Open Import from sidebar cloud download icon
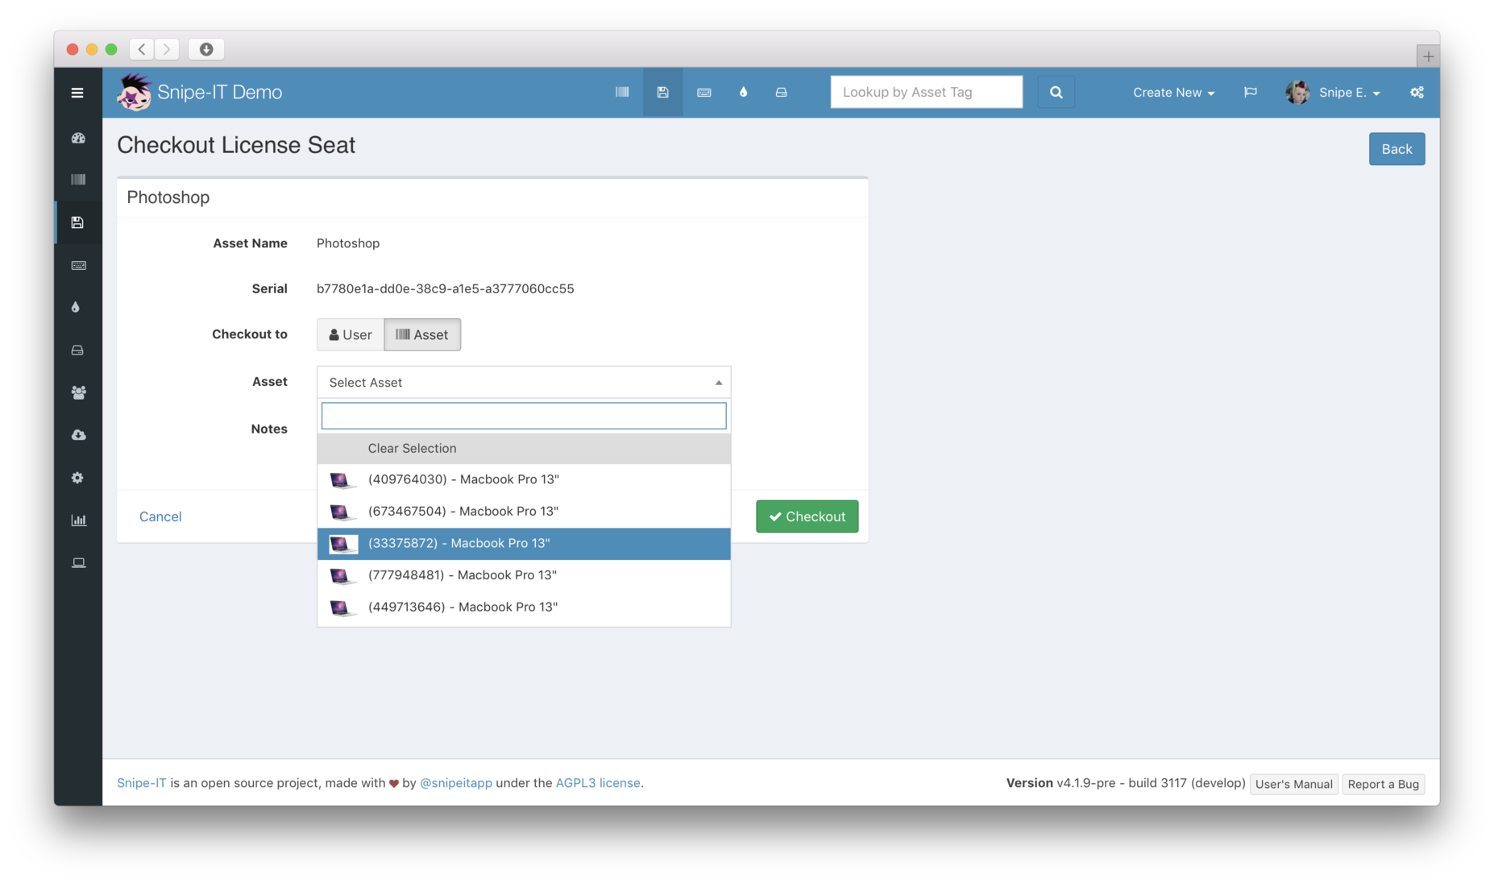 (x=78, y=435)
